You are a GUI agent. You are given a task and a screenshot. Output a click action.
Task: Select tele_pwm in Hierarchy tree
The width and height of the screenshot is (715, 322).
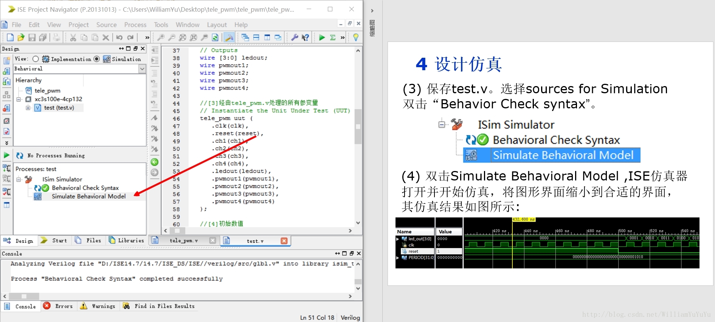47,91
